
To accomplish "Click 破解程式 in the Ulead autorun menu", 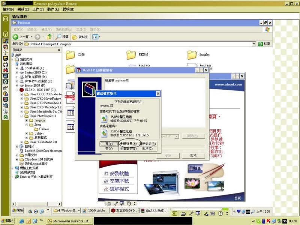I will point(117,189).
